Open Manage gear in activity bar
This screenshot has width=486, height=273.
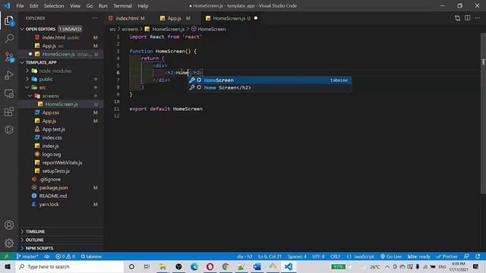(9, 243)
